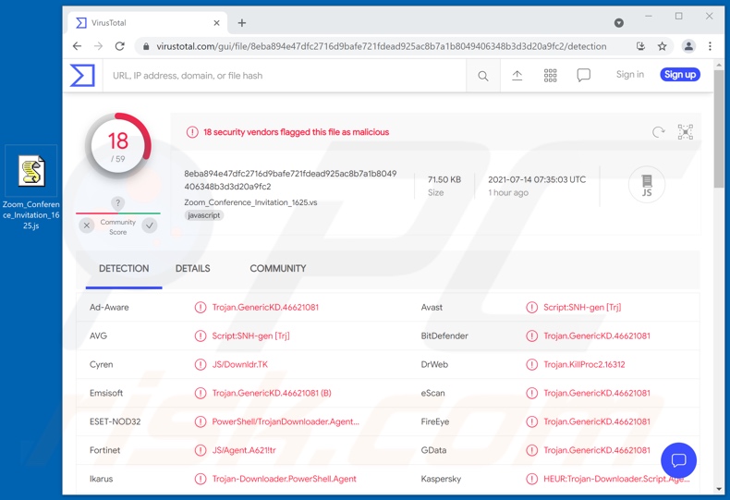Click the alert icon beside the Kaspersky detection

[531, 479]
